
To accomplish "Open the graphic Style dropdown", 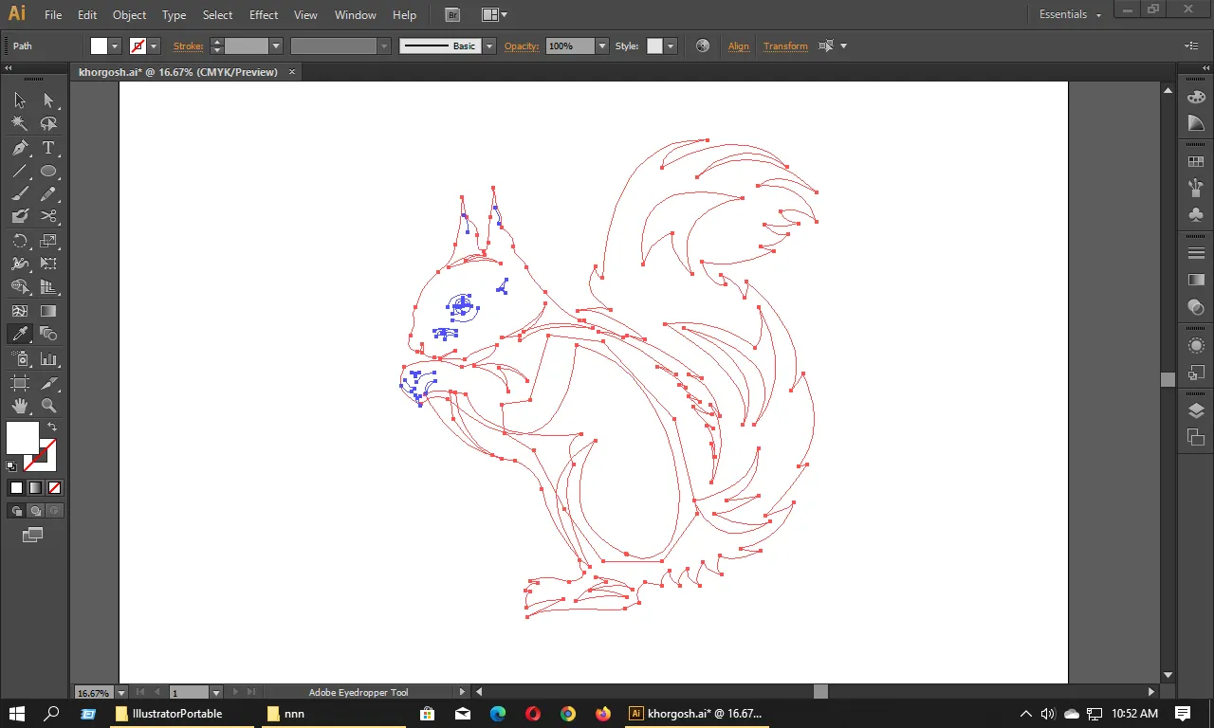I will [x=671, y=45].
